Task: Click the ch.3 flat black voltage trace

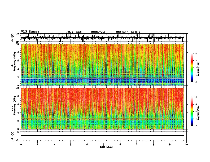Action: coord(102,136)
